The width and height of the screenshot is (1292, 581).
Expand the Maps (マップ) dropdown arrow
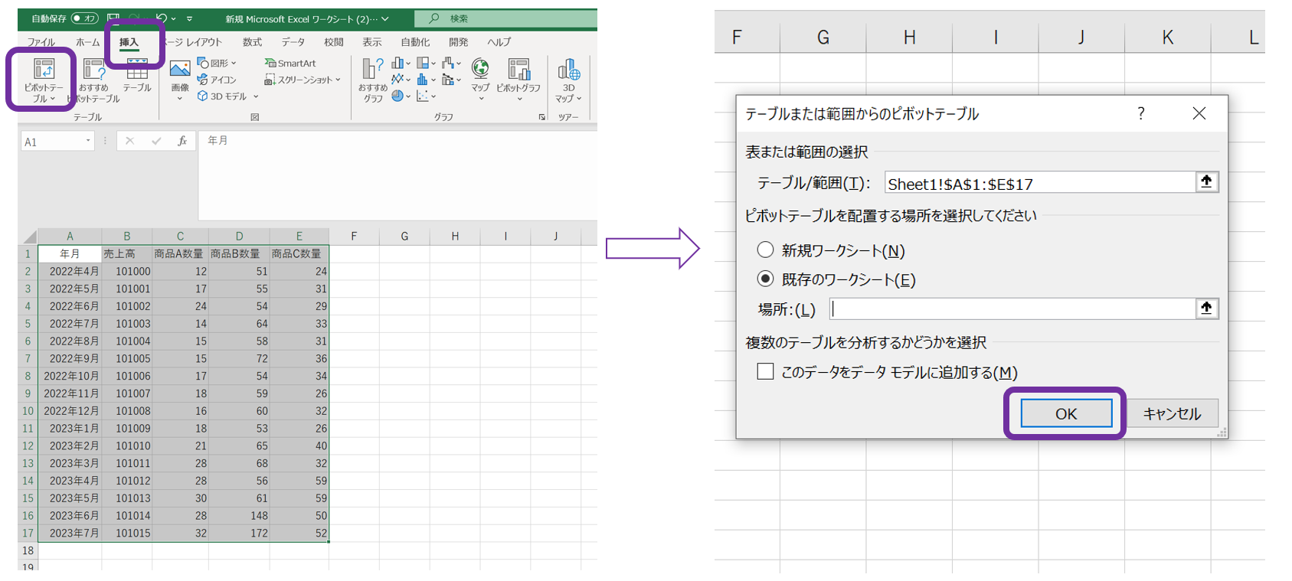[x=481, y=98]
